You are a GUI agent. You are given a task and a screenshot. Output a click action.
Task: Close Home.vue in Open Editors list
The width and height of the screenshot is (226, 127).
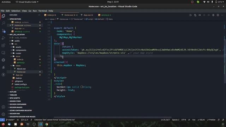pyautogui.click(x=10, y=25)
